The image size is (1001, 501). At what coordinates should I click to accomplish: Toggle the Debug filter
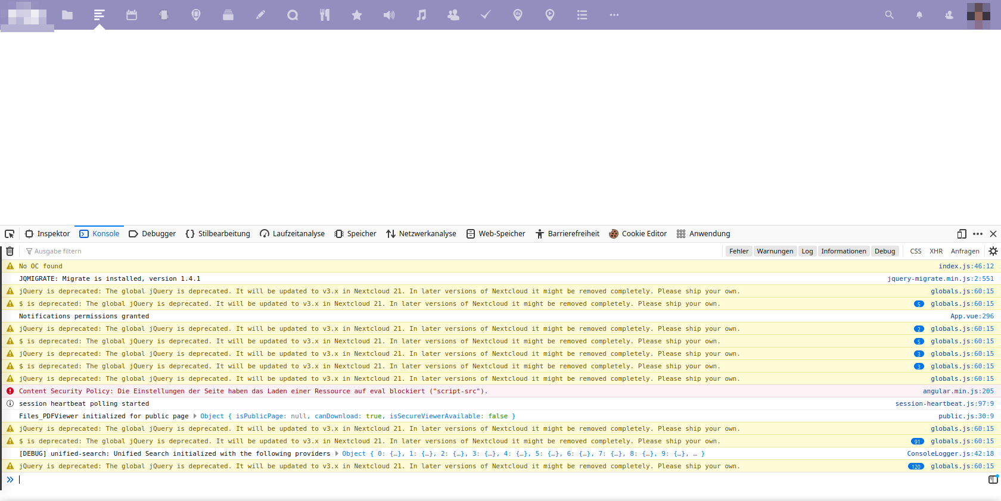click(x=885, y=251)
